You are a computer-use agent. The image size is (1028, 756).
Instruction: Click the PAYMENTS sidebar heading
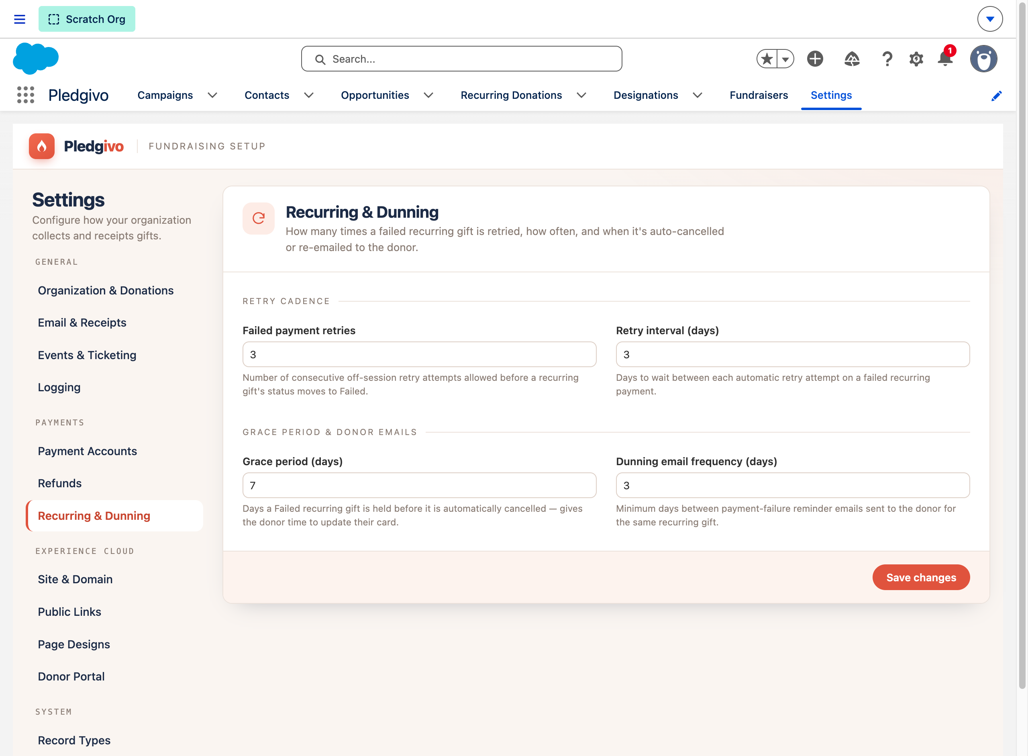coord(60,423)
